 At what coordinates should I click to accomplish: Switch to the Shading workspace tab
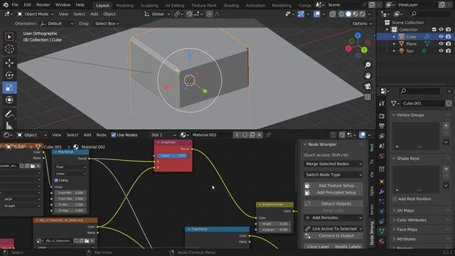pyautogui.click(x=231, y=5)
